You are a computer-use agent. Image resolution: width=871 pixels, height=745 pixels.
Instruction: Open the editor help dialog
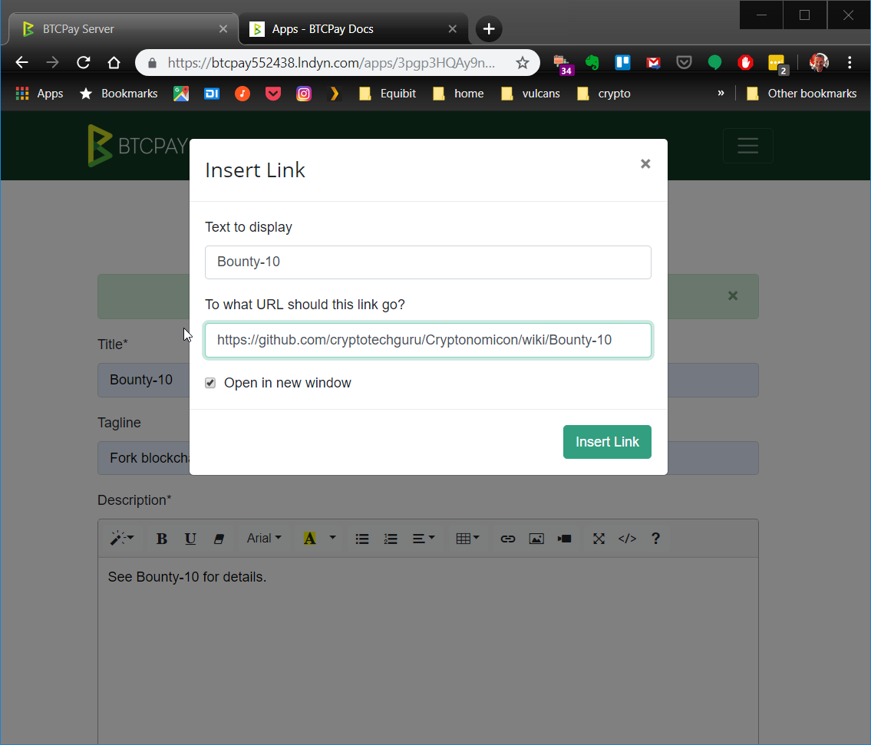[x=655, y=538]
